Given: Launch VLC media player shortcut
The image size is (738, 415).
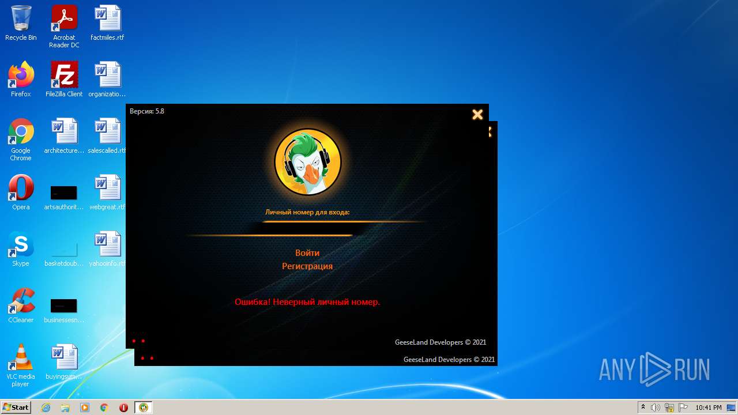Looking at the screenshot, I should 21,365.
